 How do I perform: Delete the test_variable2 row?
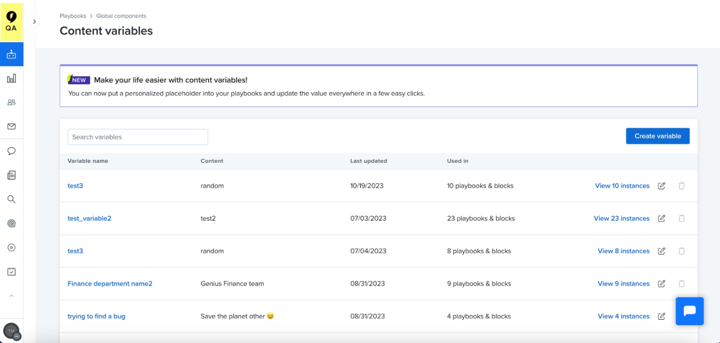(682, 218)
